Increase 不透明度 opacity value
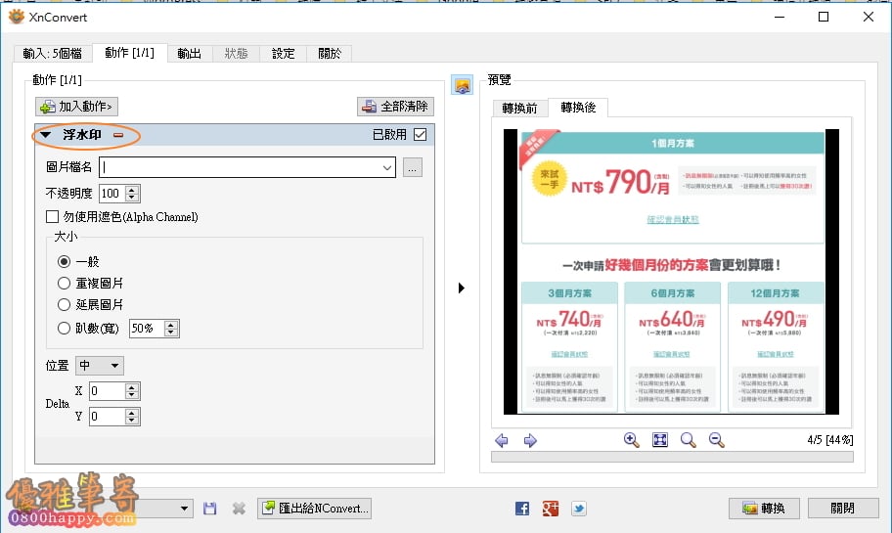This screenshot has width=892, height=533. 132,190
